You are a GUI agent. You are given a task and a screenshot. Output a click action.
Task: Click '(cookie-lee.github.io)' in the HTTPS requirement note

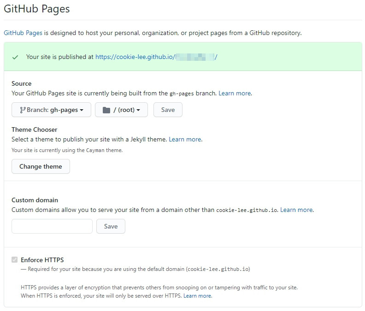[218, 269]
